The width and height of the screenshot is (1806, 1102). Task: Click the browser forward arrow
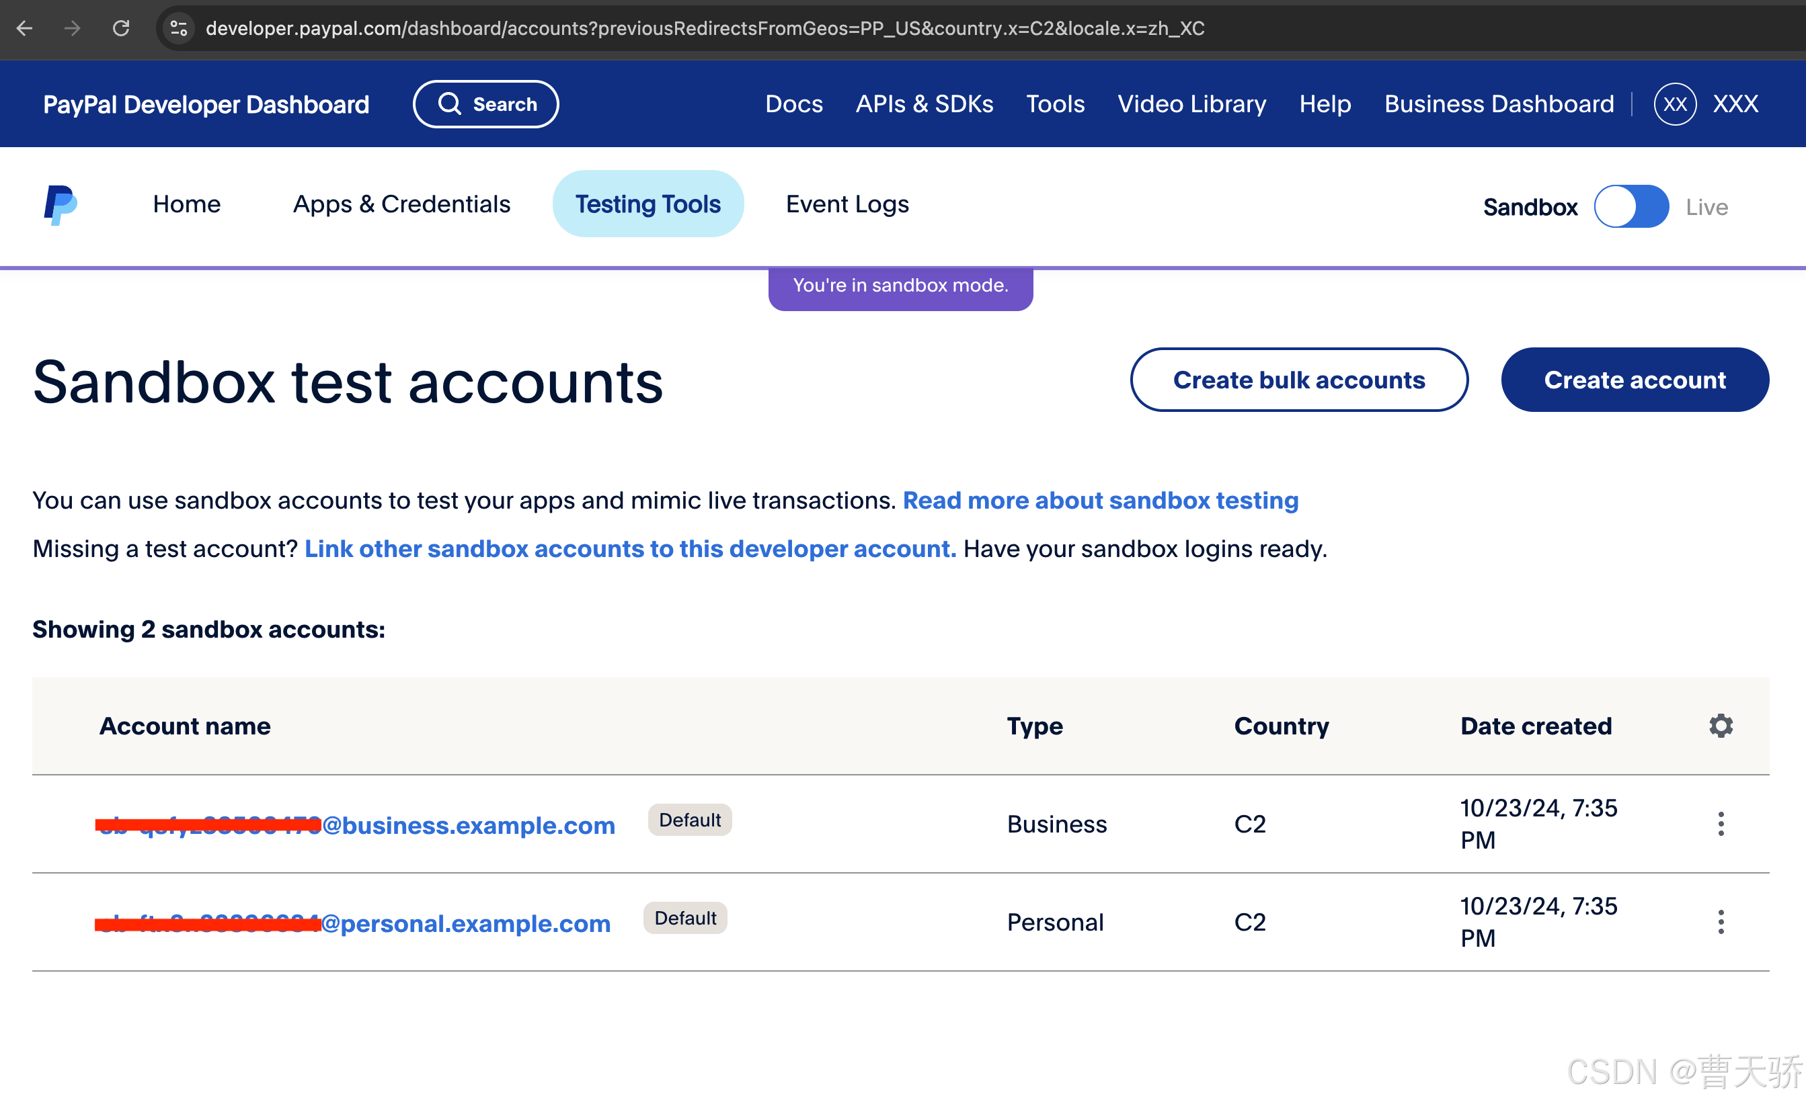pyautogui.click(x=72, y=28)
